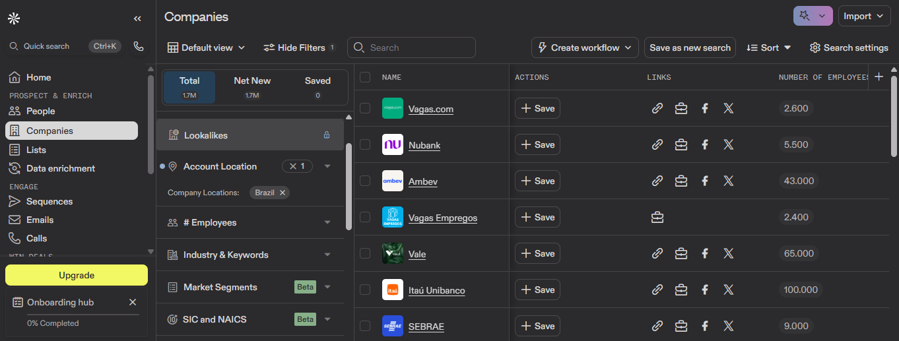The image size is (899, 341).
Task: Open the SEBRAE company link
Action: tap(426, 326)
